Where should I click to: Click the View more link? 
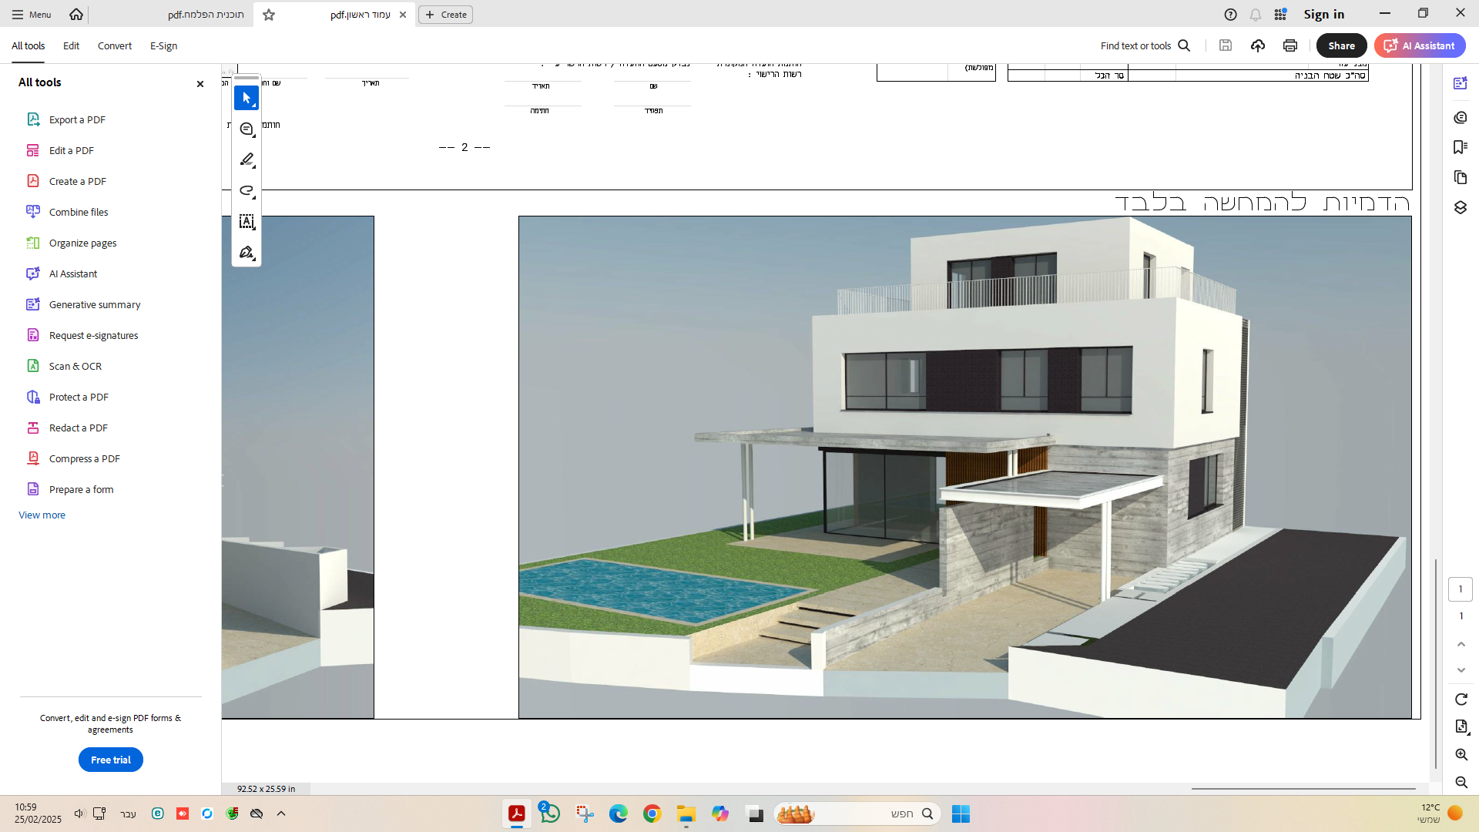(x=42, y=515)
